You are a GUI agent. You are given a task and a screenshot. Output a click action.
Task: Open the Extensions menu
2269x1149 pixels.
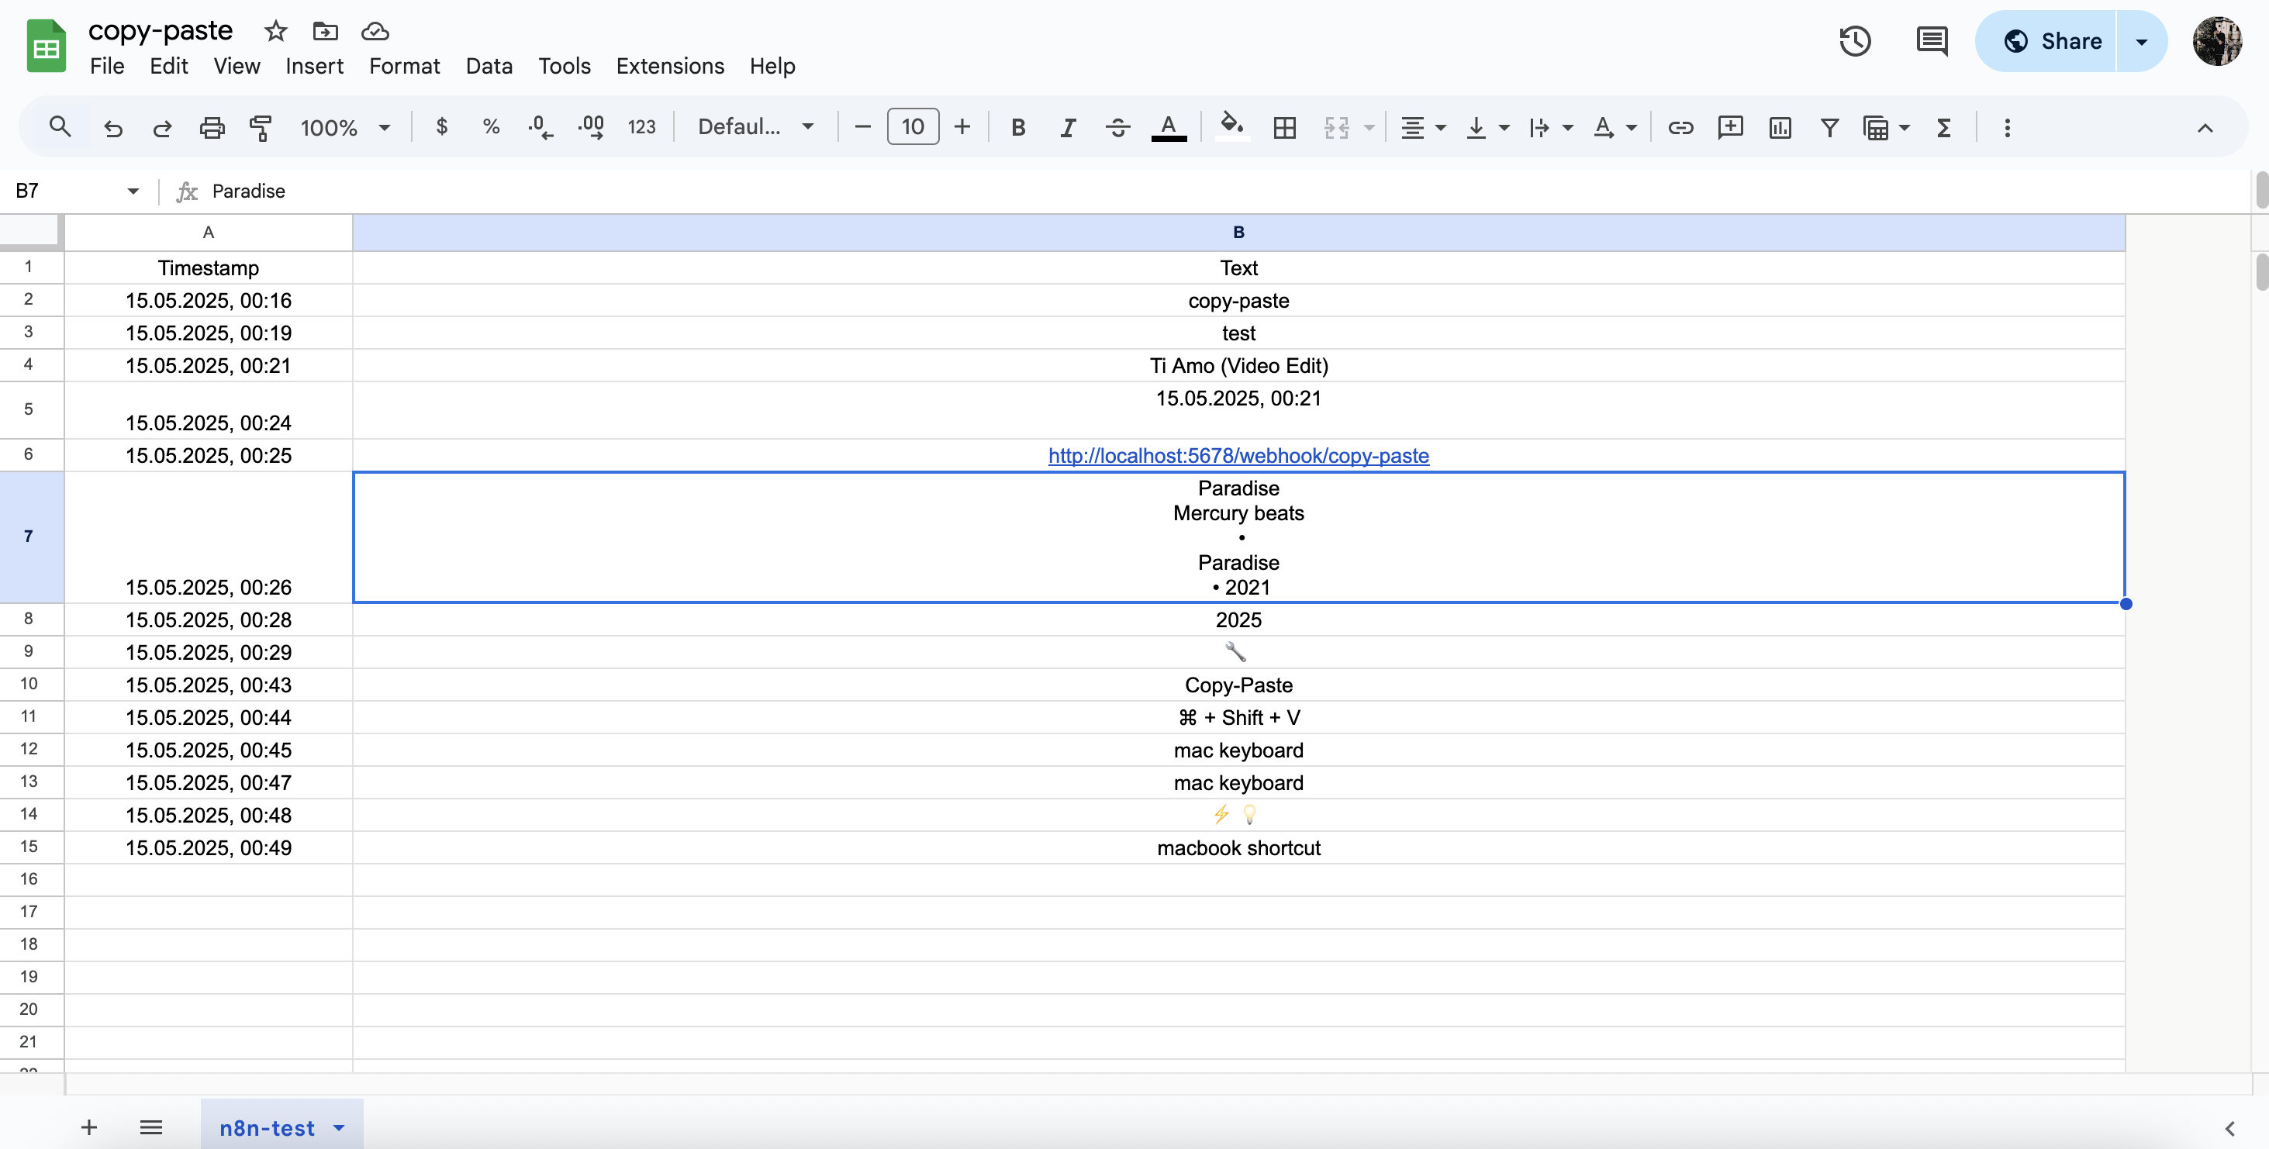669,66
